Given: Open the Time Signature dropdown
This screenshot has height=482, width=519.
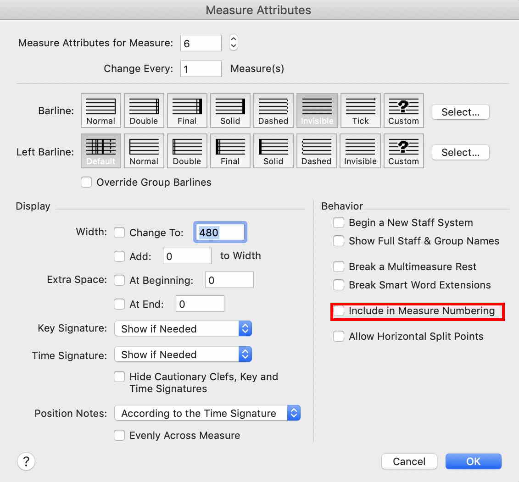Looking at the screenshot, I should (183, 355).
